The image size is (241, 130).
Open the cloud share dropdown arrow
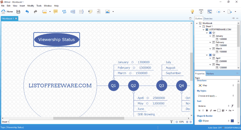224,12
